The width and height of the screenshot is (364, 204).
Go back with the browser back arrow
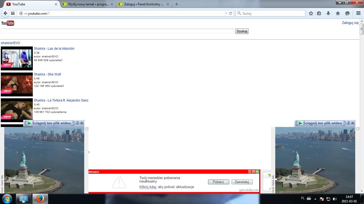pyautogui.click(x=5, y=13)
